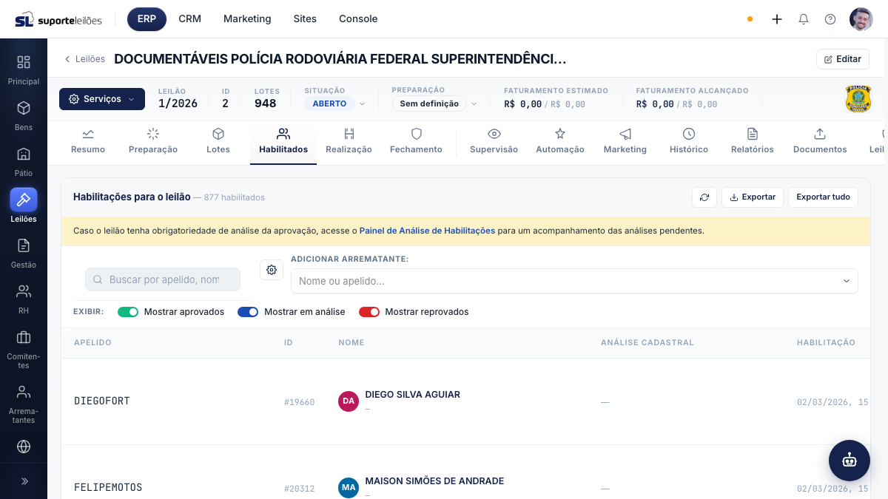Viewport: 888px width, 499px height.
Task: Open the Realização tab
Action: click(349, 142)
